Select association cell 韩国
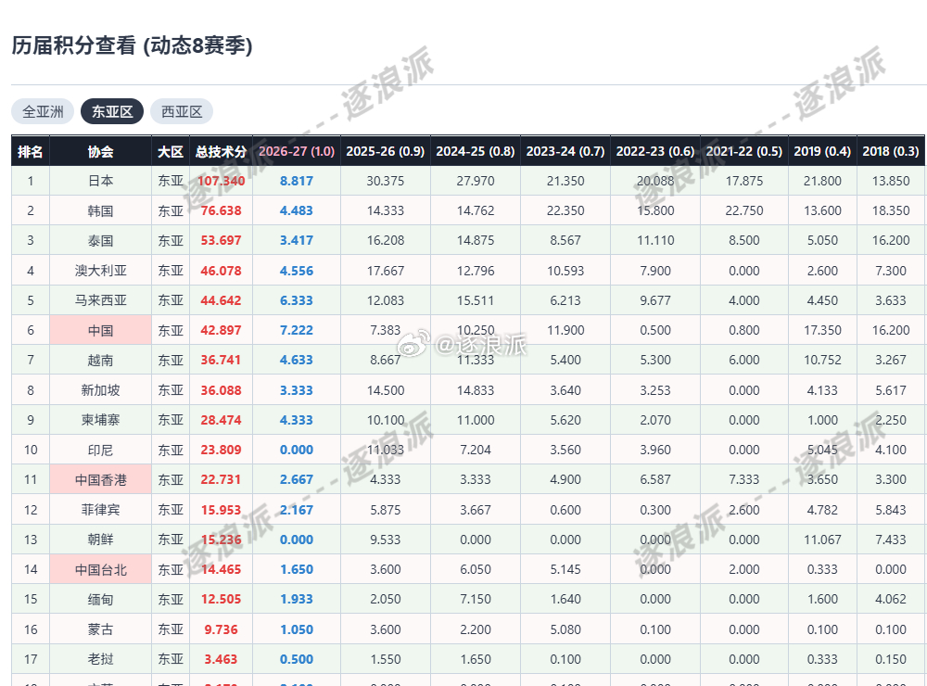 pos(100,210)
